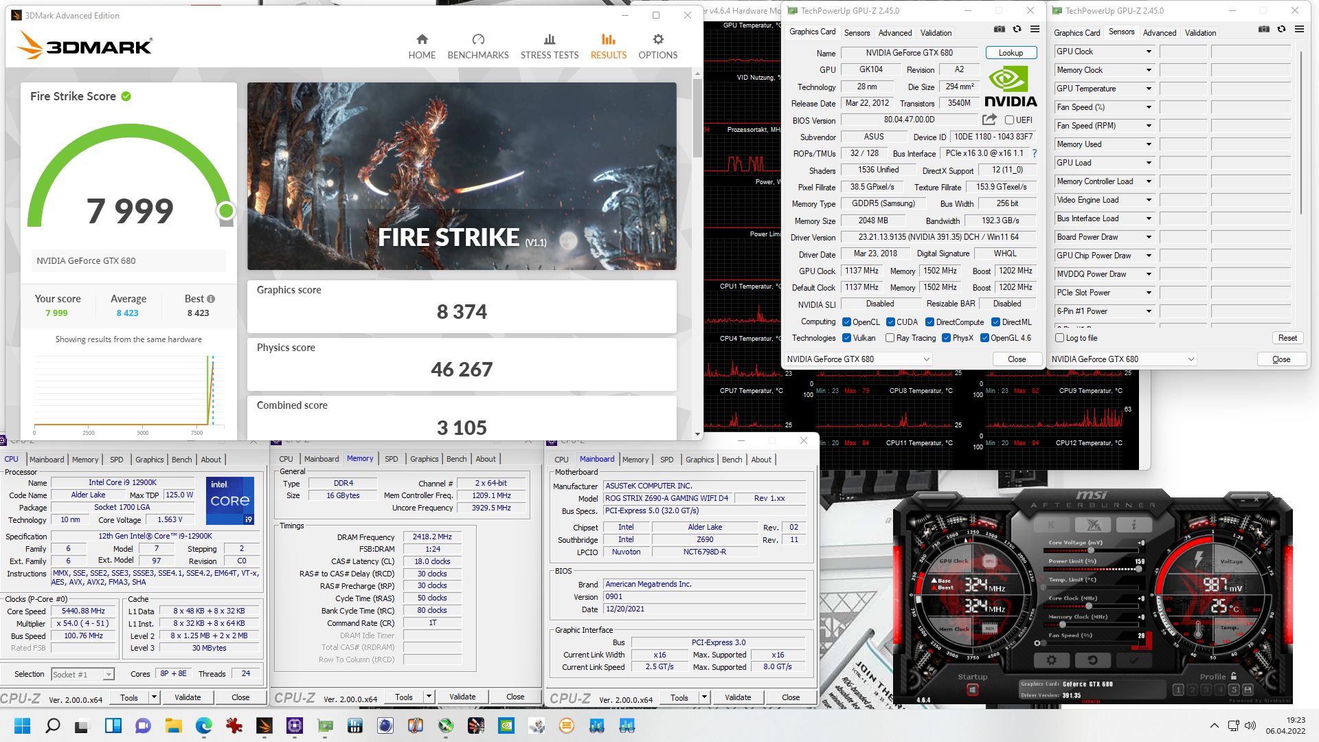Open hamburger menu in GPU-Z Sensors window
Screen dimensions: 1319x742
click(1299, 30)
